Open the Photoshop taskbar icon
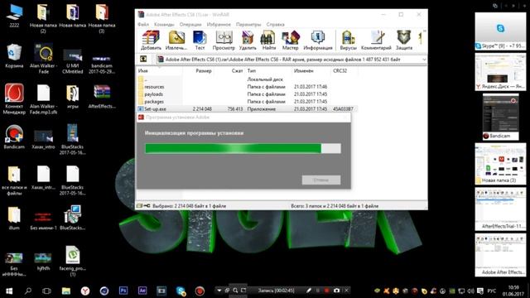The image size is (530, 298). 123,291
